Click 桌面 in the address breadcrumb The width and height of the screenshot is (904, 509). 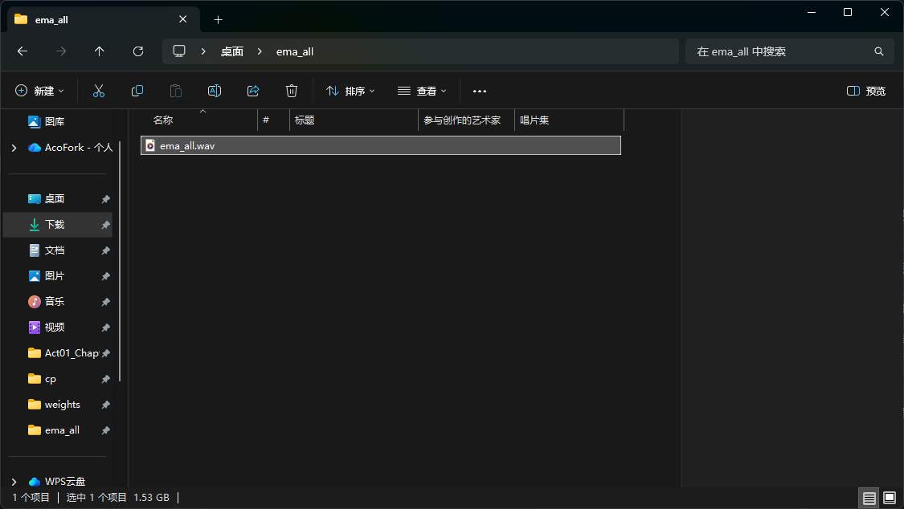(x=232, y=51)
